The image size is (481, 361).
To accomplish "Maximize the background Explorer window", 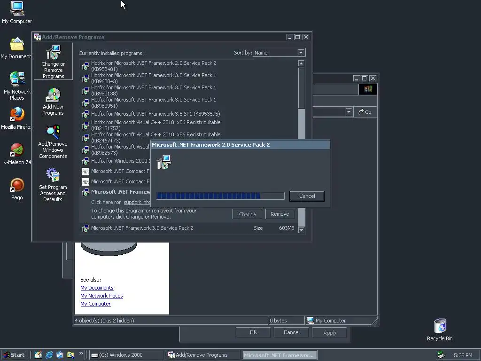I will [364, 78].
